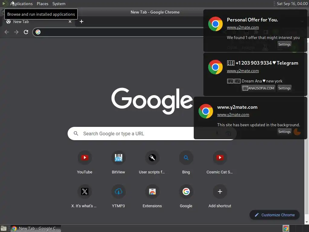This screenshot has width=309, height=232.
Task: Click the Back navigation arrow
Action: (x=7, y=32)
